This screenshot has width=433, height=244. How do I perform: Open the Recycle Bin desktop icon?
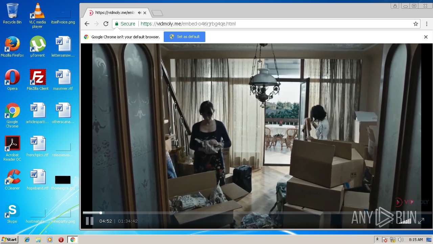pyautogui.click(x=12, y=14)
